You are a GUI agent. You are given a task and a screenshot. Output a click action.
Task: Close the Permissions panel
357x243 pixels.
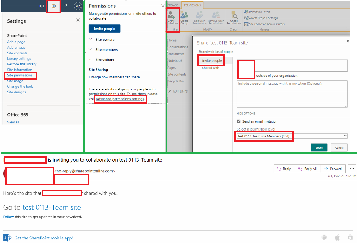click(x=163, y=6)
